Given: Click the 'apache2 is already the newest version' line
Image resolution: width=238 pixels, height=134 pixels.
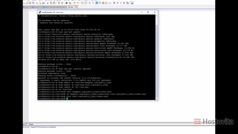Looking at the screenshot, I should (70, 78).
